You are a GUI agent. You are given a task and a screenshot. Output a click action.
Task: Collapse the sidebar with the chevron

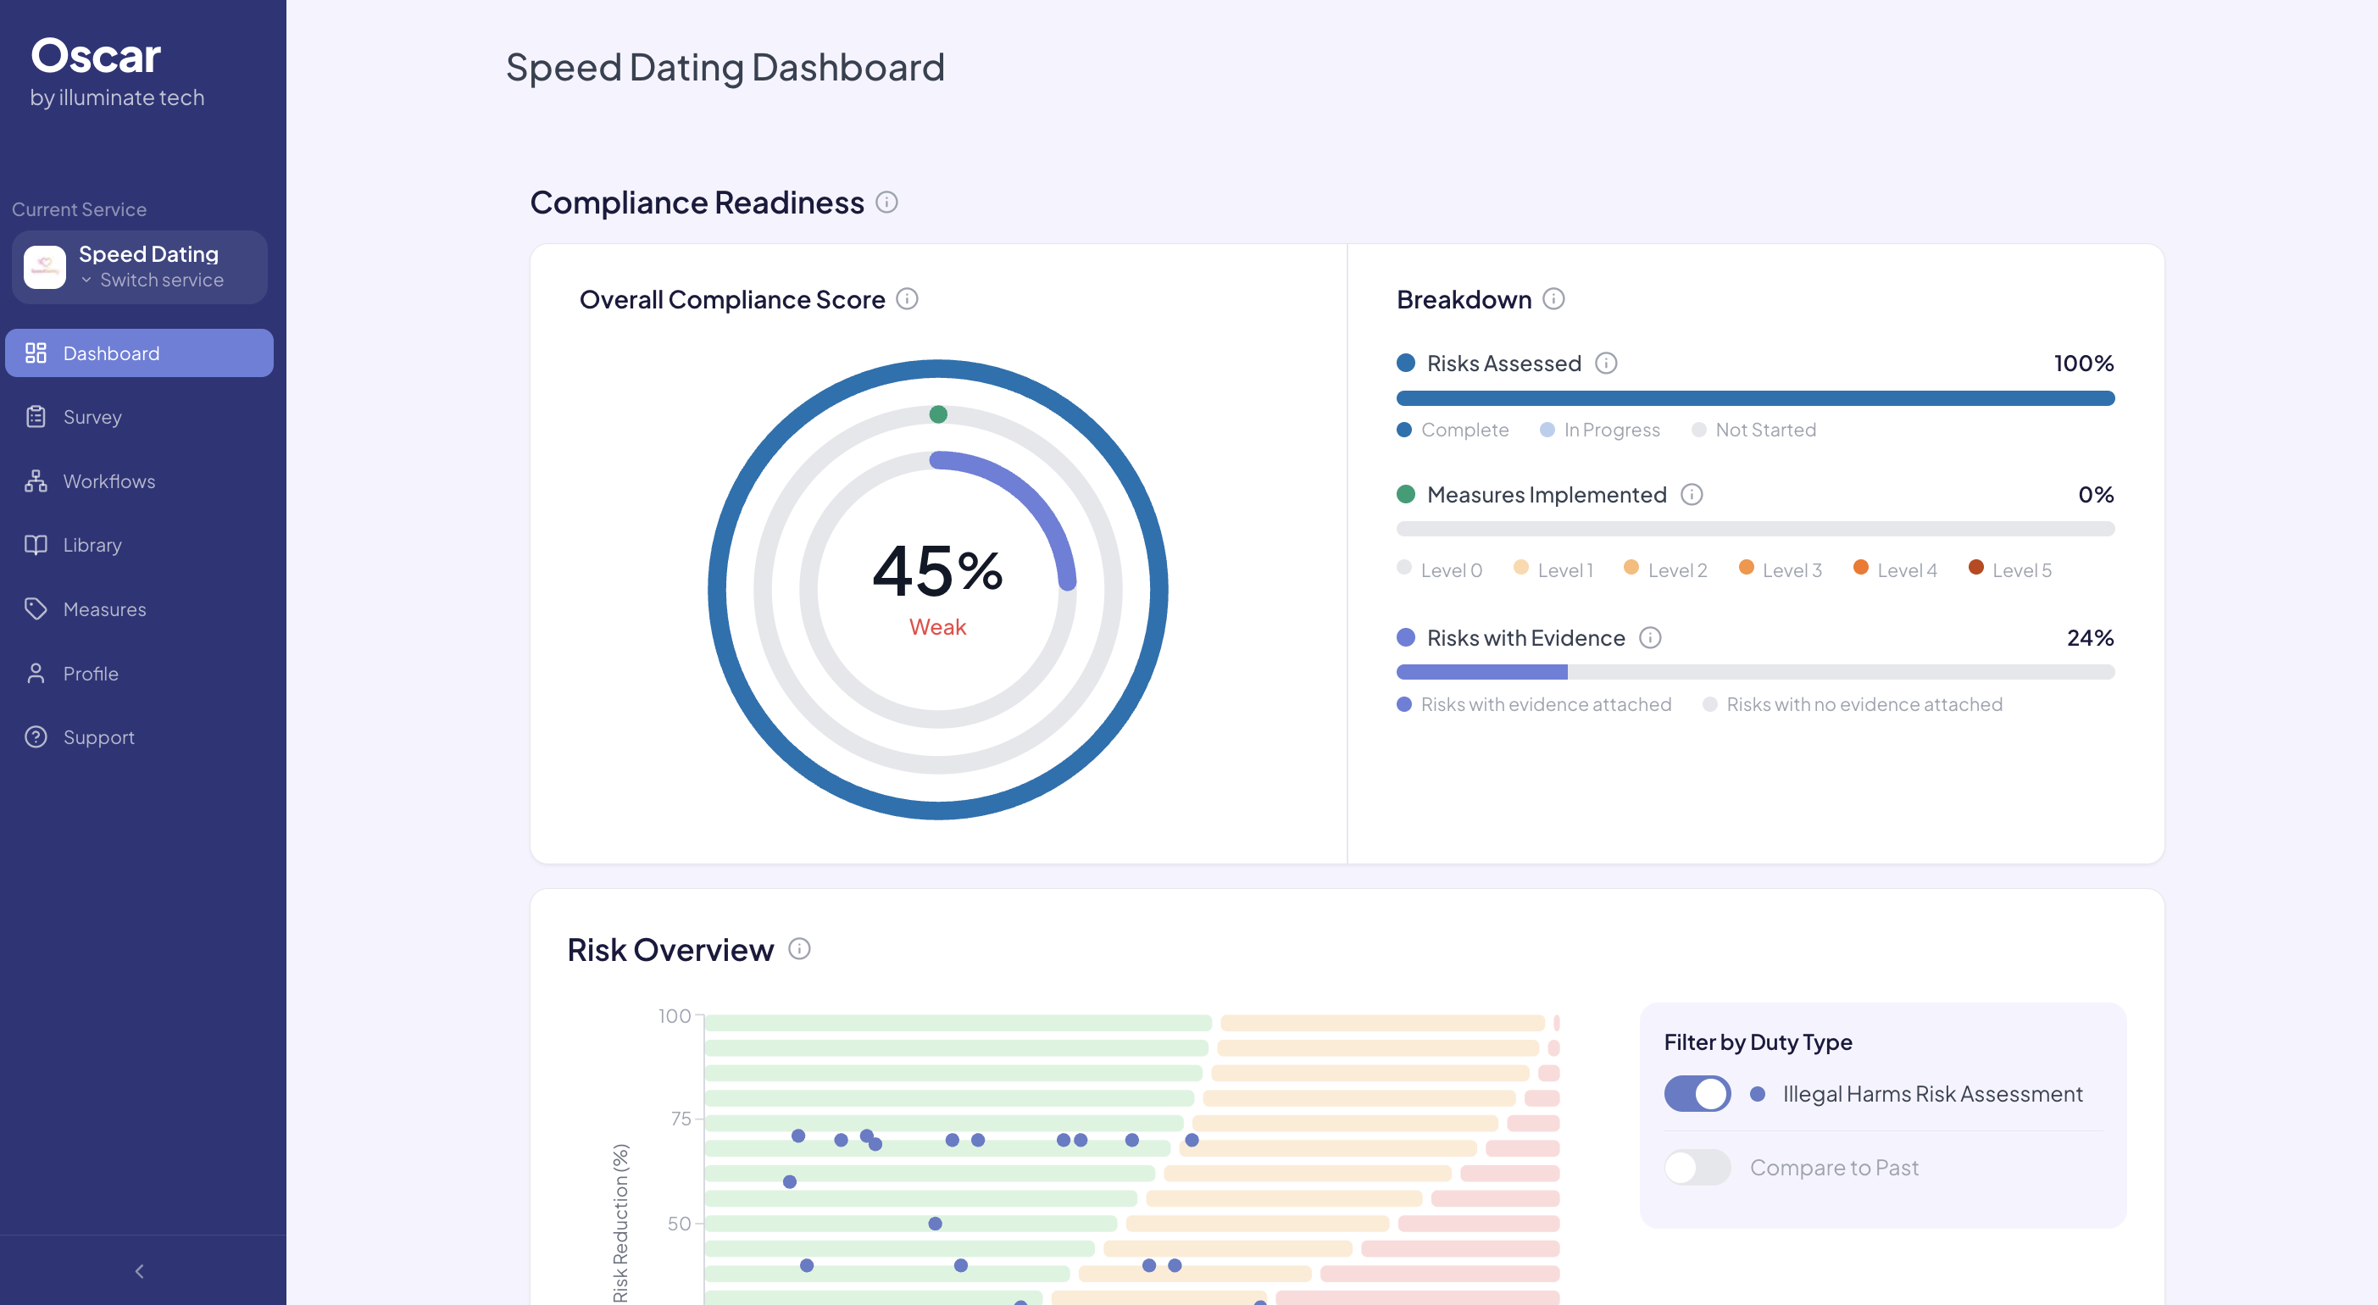click(x=139, y=1271)
